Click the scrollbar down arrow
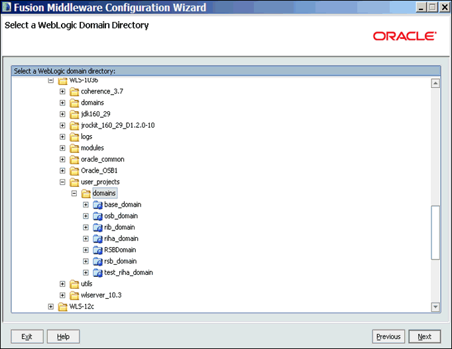Viewport: 452px width, 349px height. pyautogui.click(x=435, y=307)
